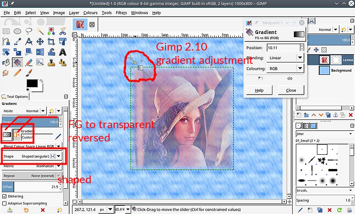Select the Text tool
Screen dimensions: 355x214
(x=63, y=52)
